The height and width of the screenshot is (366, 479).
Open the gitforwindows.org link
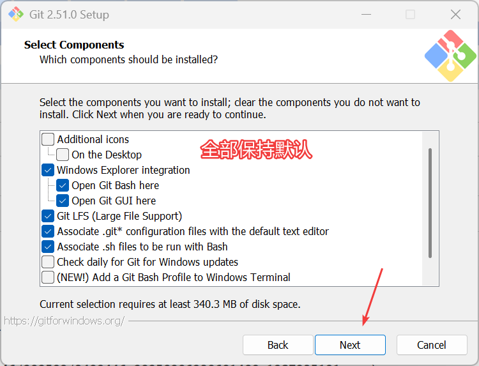pos(64,321)
